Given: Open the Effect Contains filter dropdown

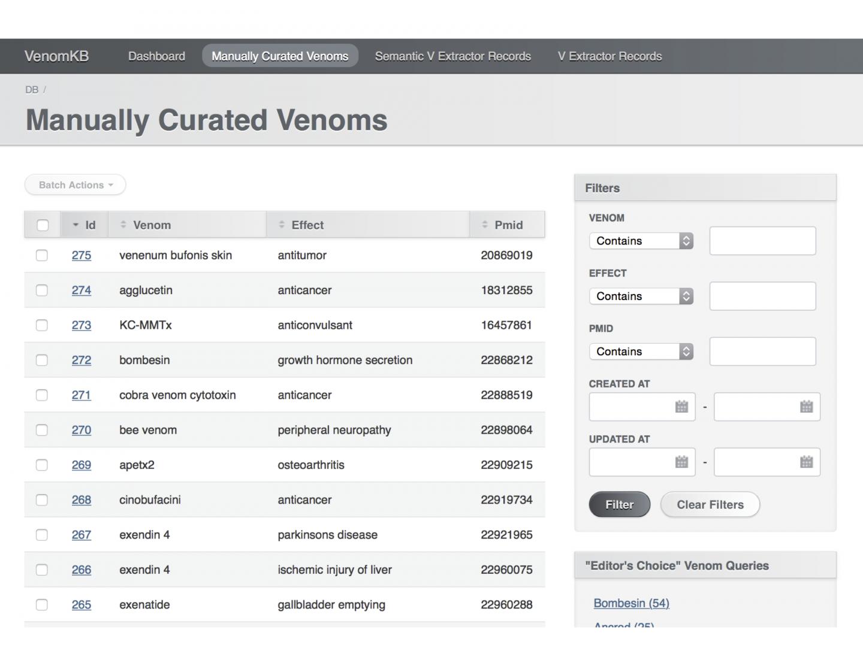Looking at the screenshot, I should point(641,296).
